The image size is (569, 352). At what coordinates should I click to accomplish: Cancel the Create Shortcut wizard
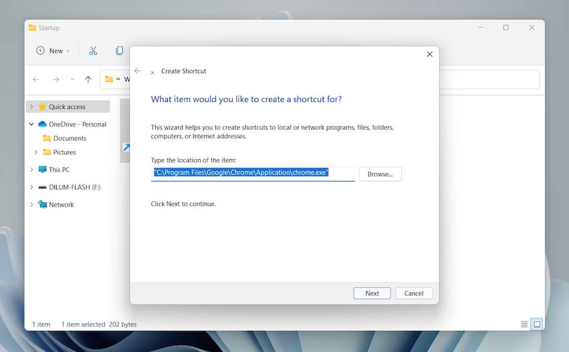pyautogui.click(x=413, y=293)
